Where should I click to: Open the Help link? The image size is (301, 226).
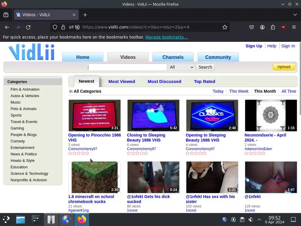tap(272, 46)
